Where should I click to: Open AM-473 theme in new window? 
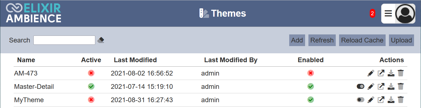pos(381,73)
